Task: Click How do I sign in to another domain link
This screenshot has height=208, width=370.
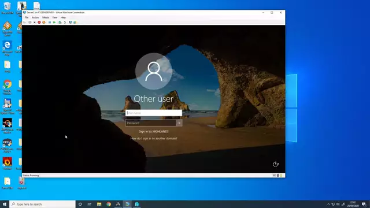Action: point(154,139)
